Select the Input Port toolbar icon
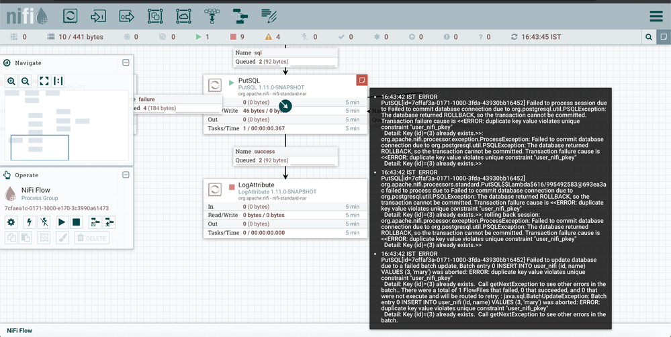 99,16
